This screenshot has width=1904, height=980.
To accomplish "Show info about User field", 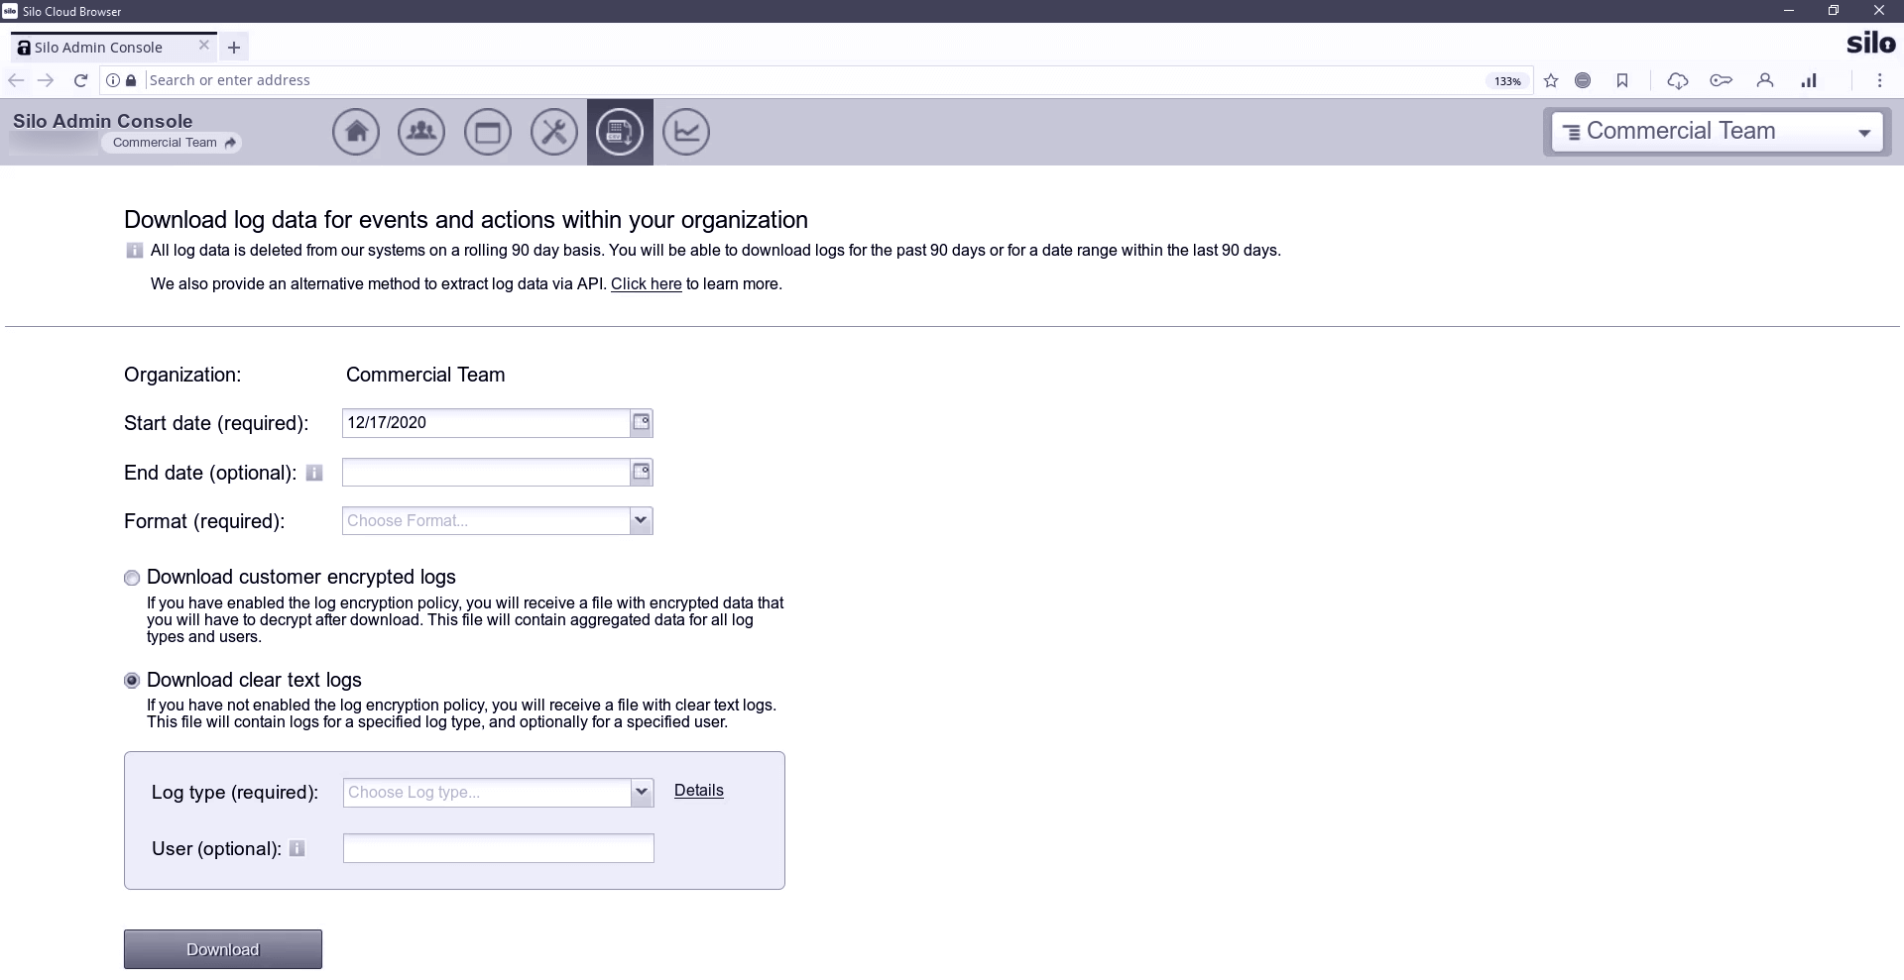I will 297,848.
